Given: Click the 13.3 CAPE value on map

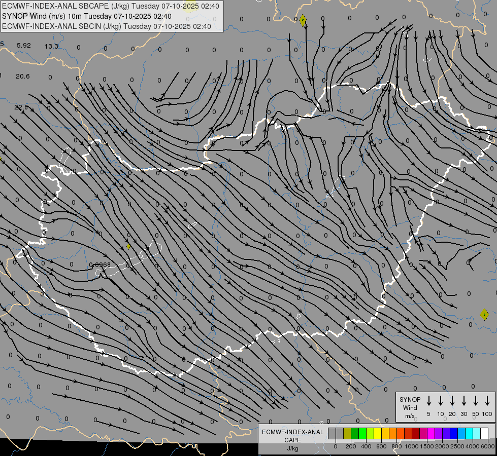Looking at the screenshot, I should pos(51,47).
